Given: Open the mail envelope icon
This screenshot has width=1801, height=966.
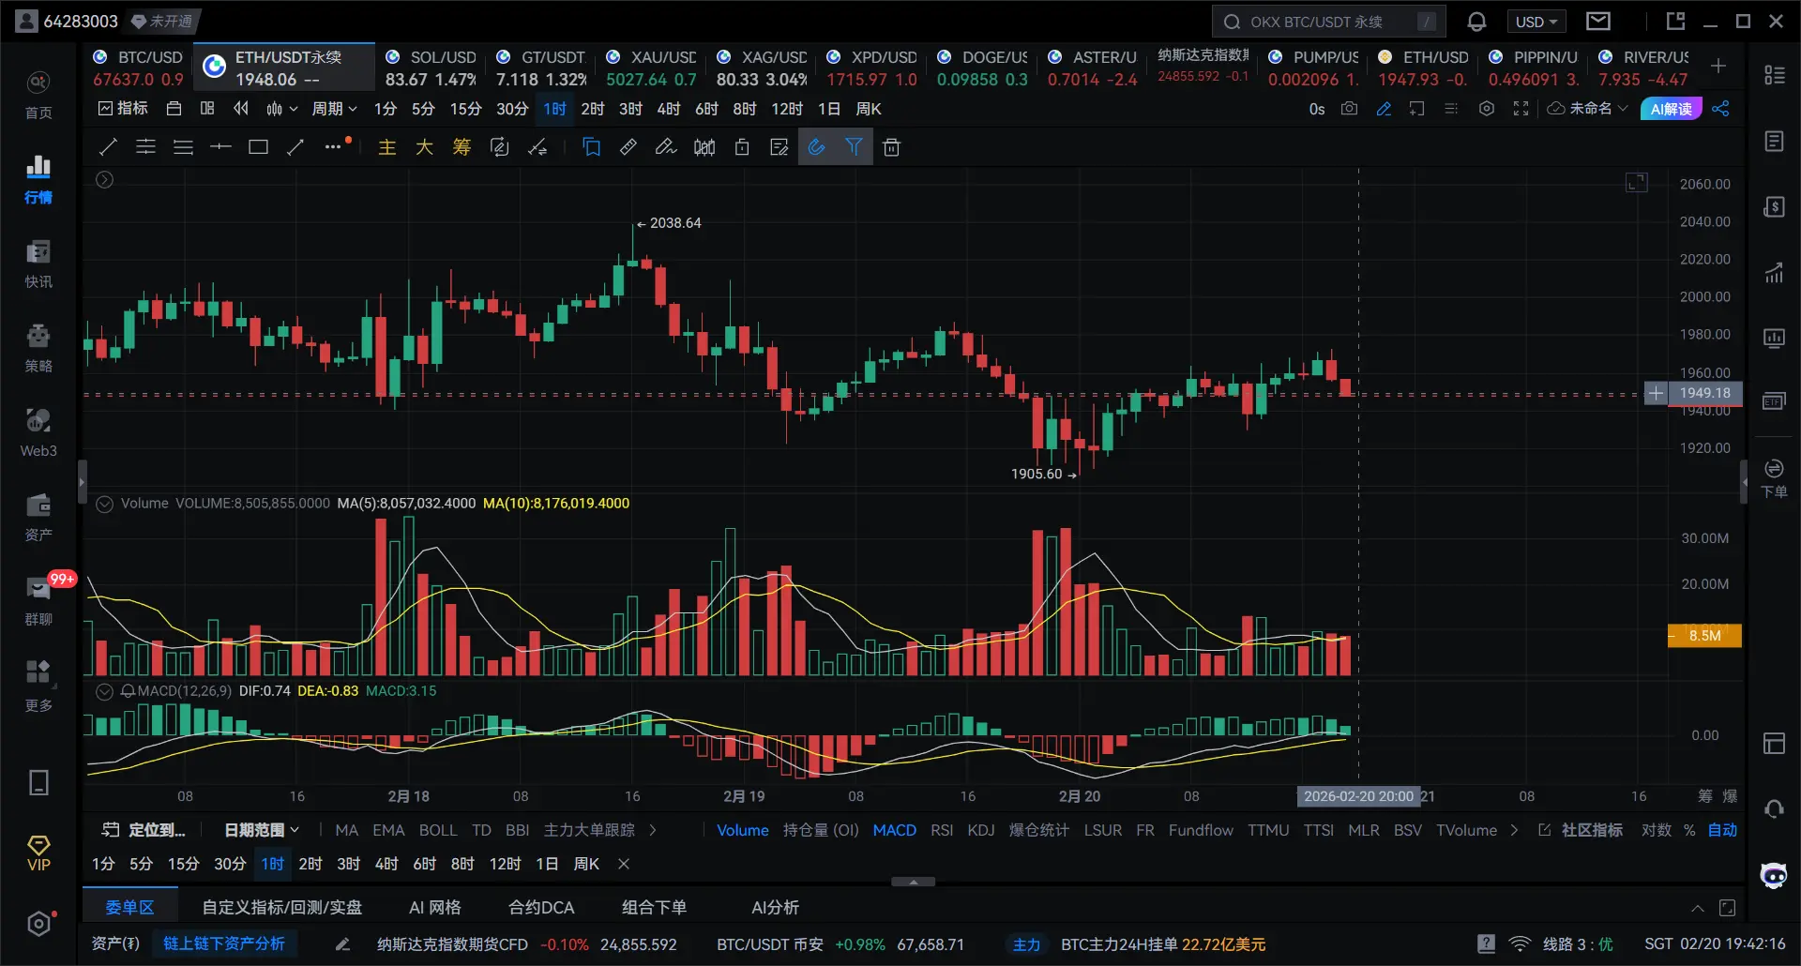Looking at the screenshot, I should pyautogui.click(x=1598, y=21).
